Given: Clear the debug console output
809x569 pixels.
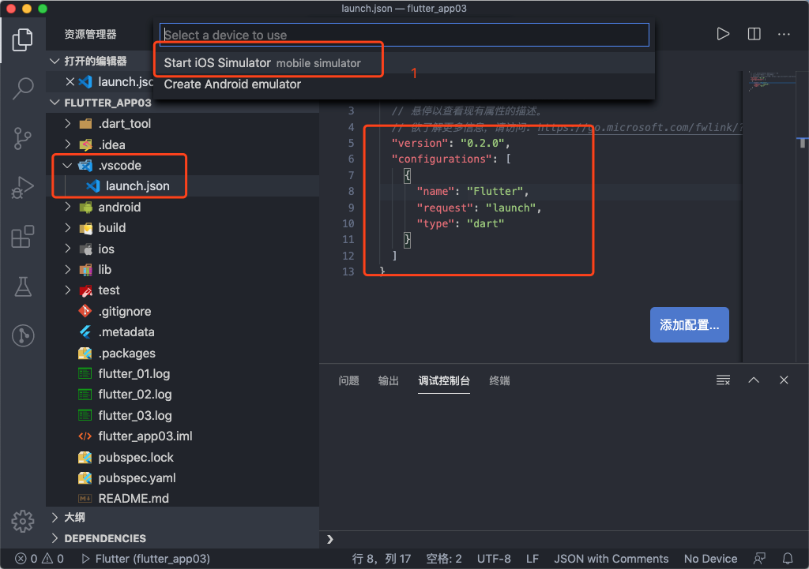Looking at the screenshot, I should tap(723, 380).
